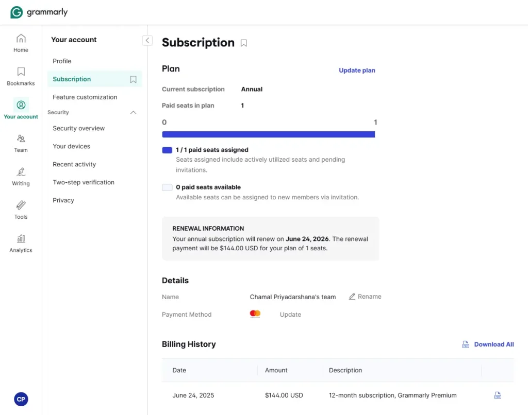Click the June 24, 2025 billing date
The image size is (528, 415).
click(193, 395)
